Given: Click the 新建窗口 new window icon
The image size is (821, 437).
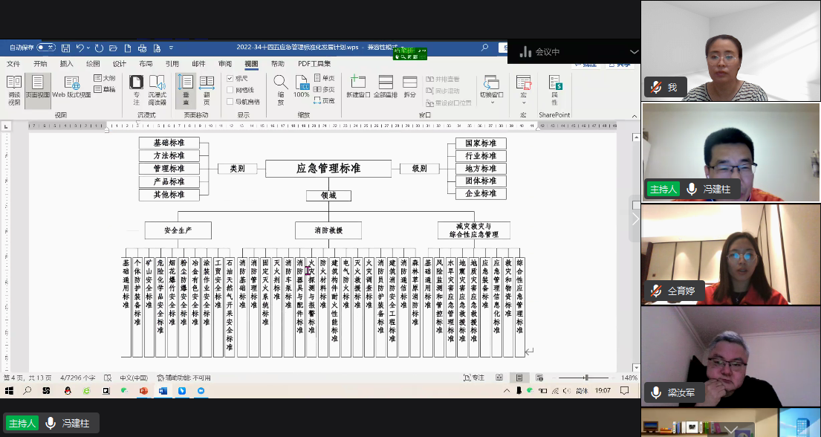Looking at the screenshot, I should click(x=357, y=85).
